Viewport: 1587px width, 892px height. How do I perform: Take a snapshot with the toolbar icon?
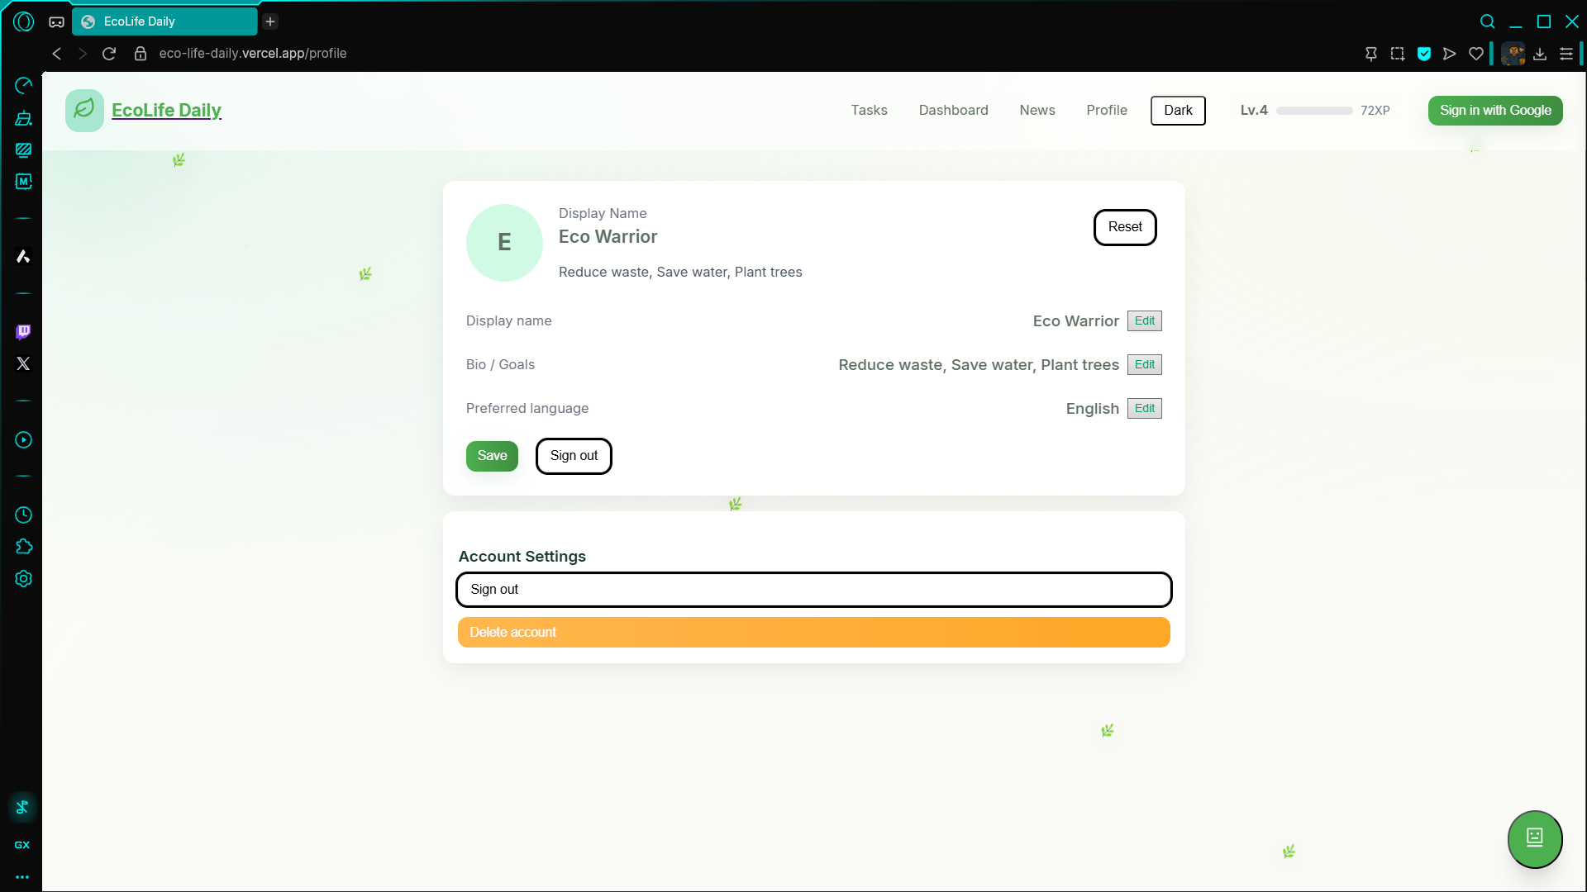pyautogui.click(x=1398, y=54)
